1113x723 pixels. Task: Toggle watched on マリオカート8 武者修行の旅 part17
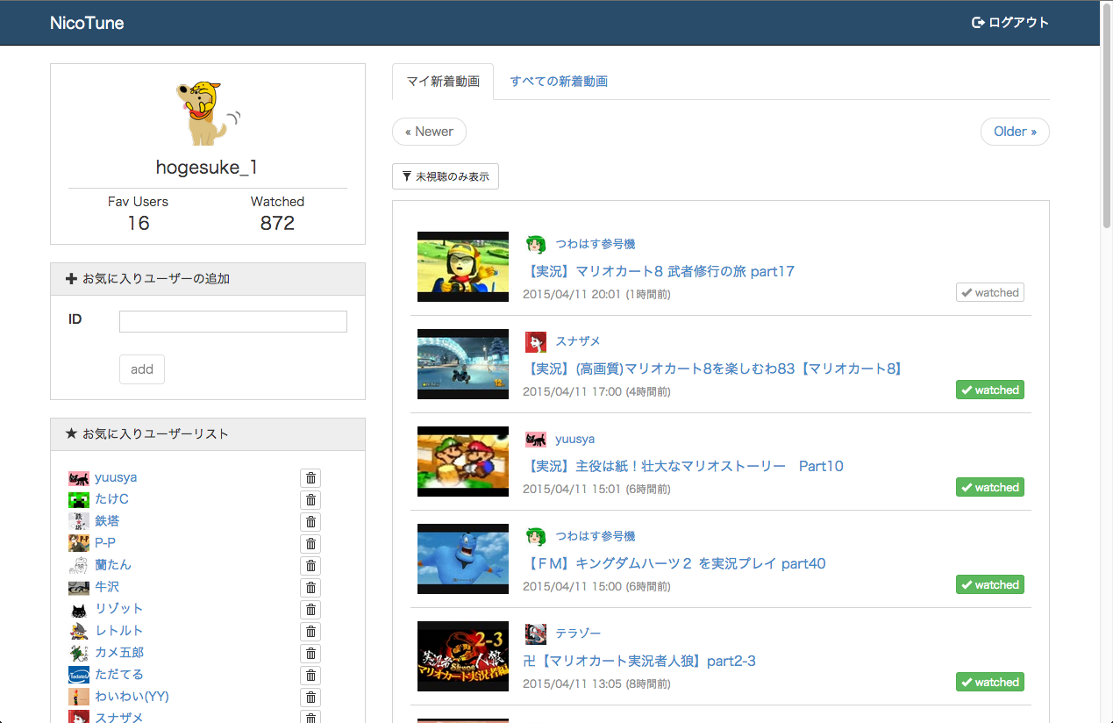coord(989,293)
